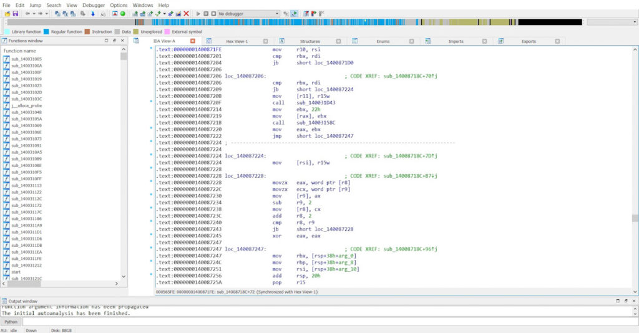
Task: Close the Hex View-1 tab
Action: point(266,41)
